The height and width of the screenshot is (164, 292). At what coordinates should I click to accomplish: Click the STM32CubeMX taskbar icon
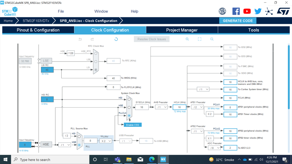[x=163, y=160]
